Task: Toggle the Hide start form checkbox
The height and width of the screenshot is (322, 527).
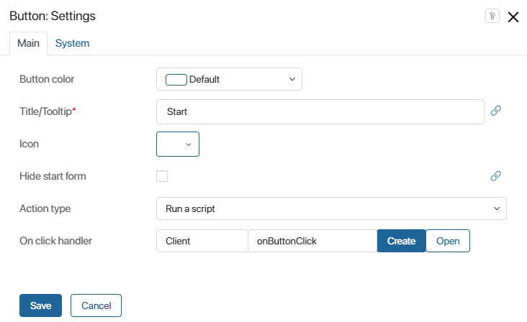Action: [x=162, y=176]
